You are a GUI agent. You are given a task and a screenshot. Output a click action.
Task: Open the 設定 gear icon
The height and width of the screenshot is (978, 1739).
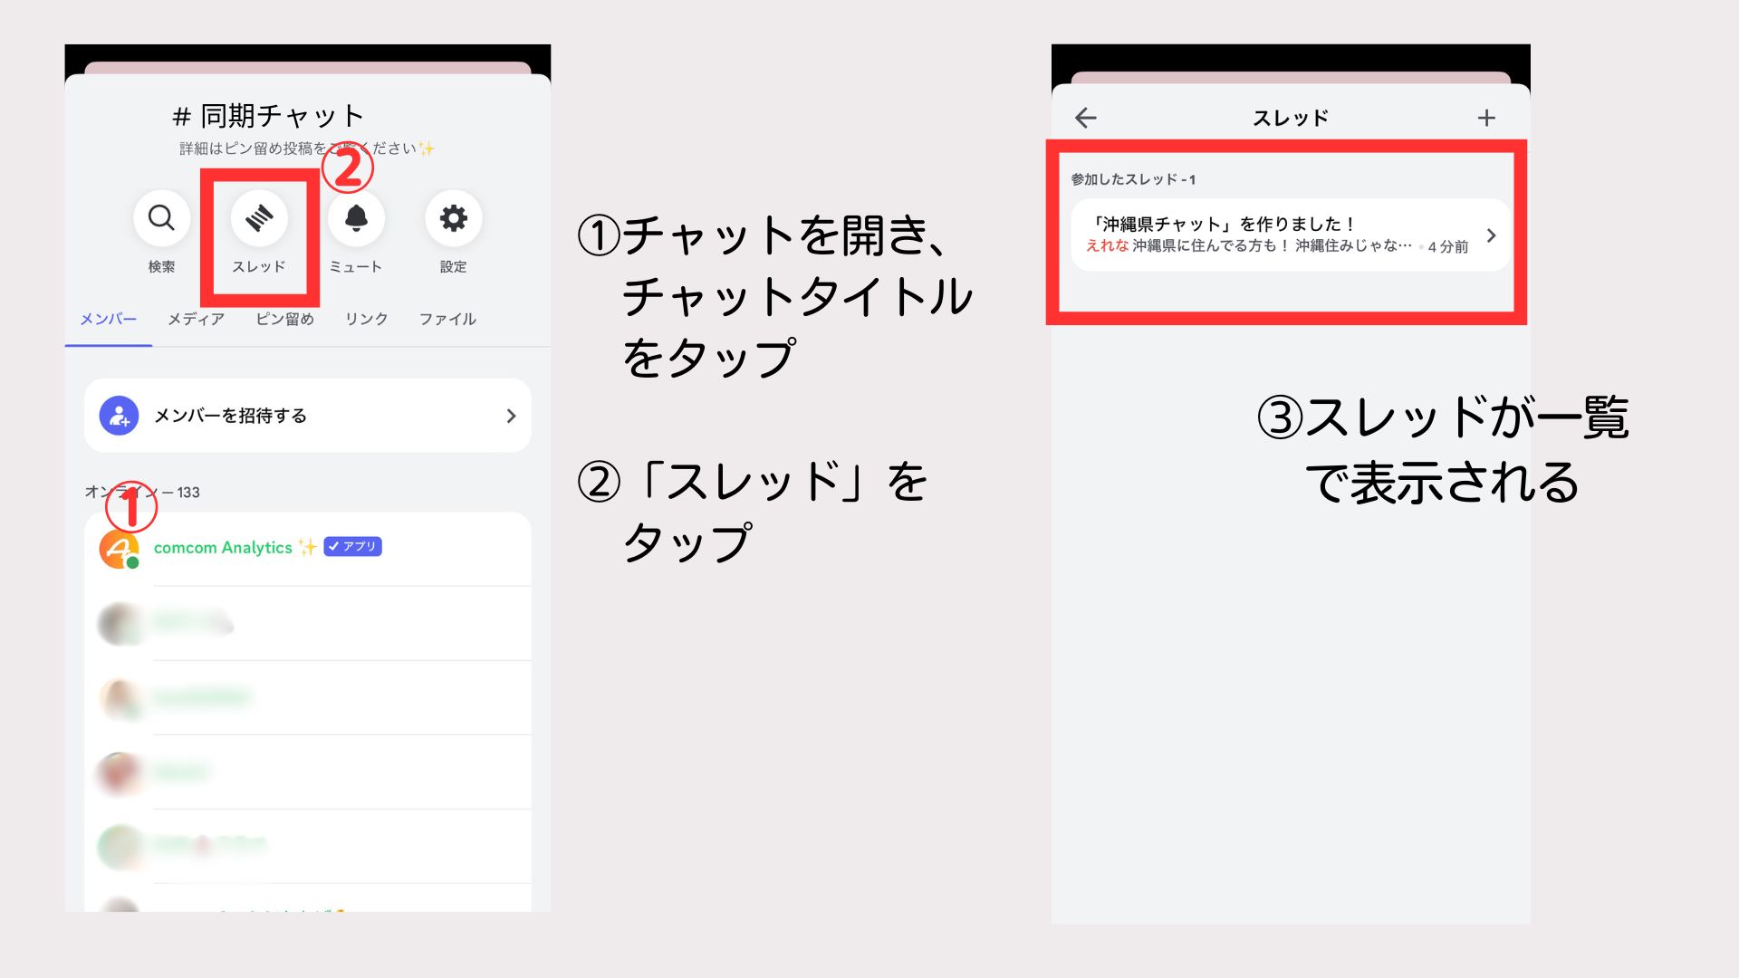tap(453, 218)
